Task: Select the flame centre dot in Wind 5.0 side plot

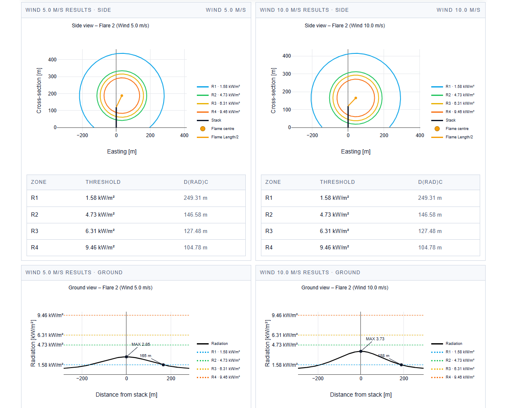Action: [x=122, y=95]
